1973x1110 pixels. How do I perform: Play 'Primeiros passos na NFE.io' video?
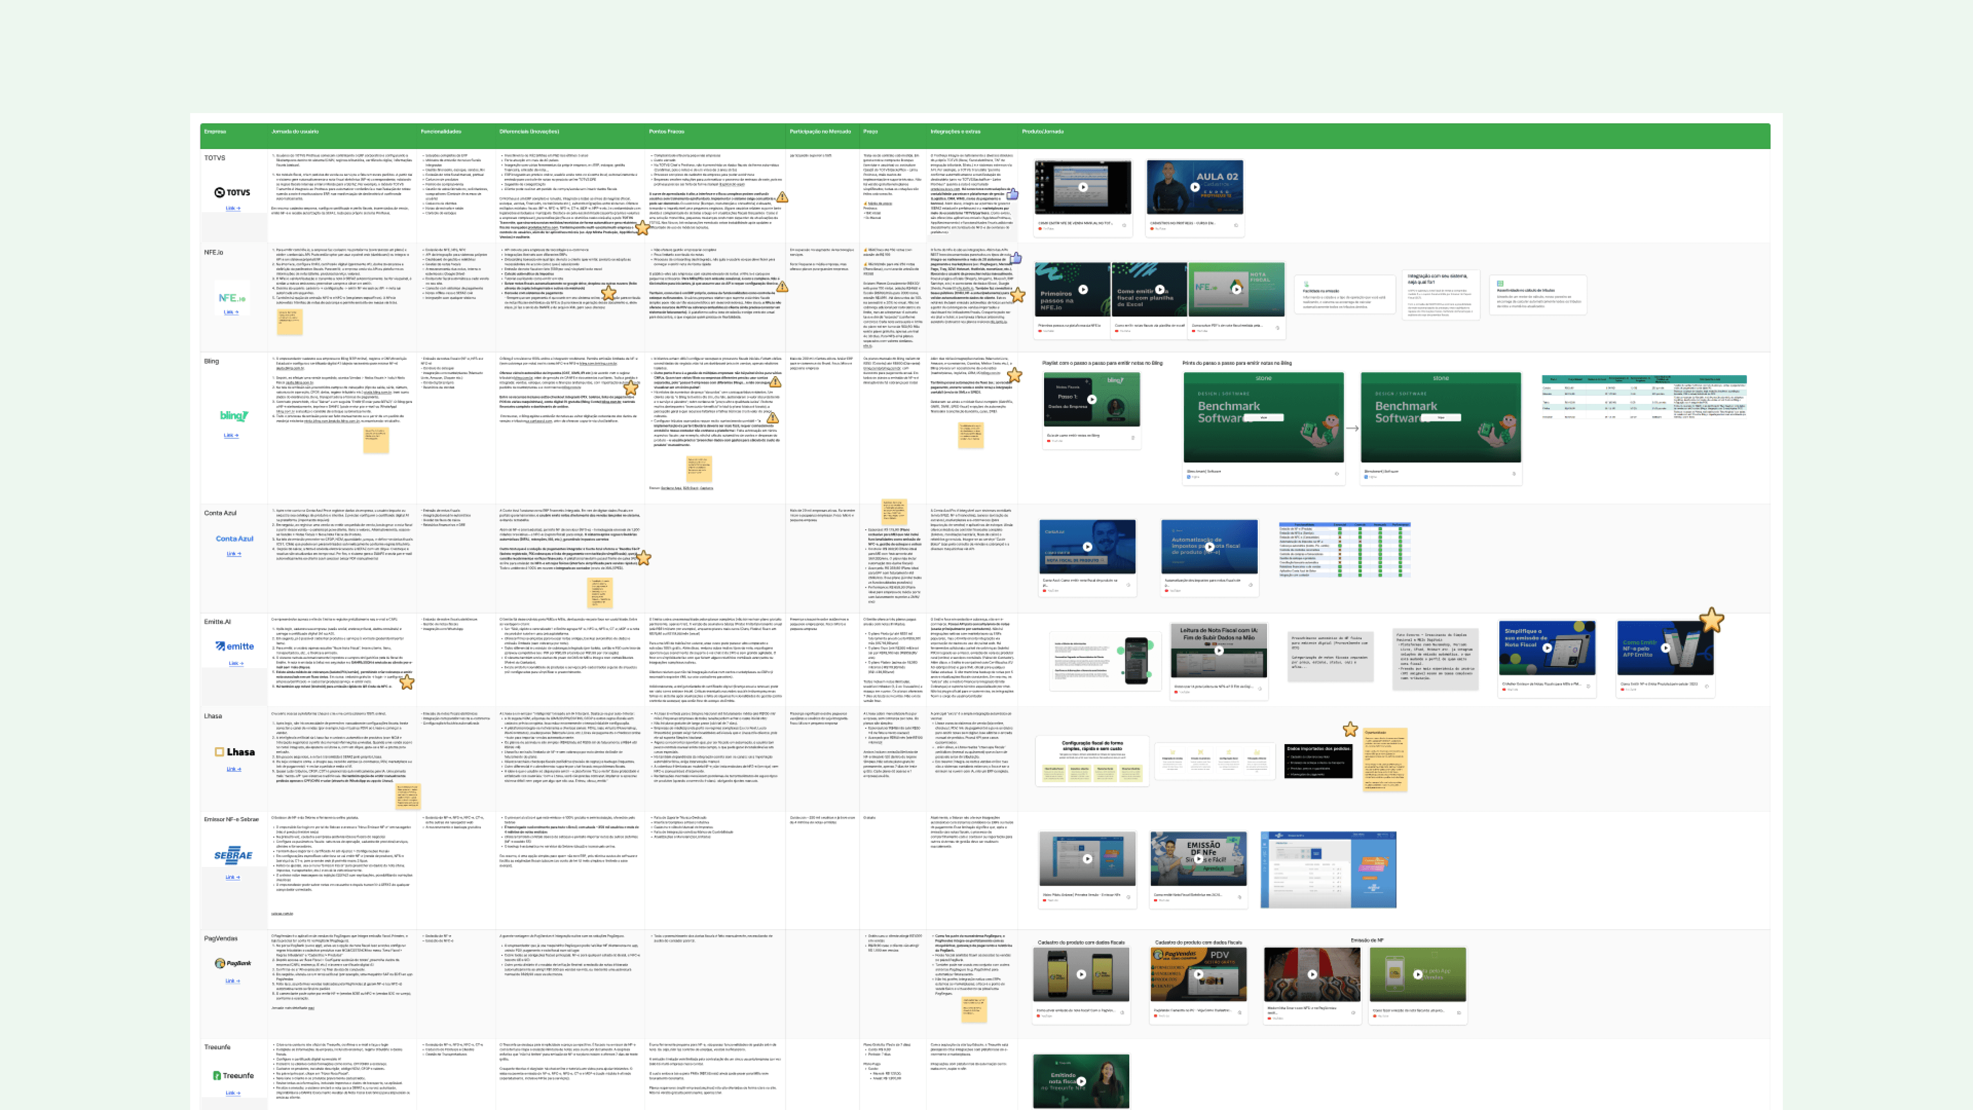coord(1083,289)
